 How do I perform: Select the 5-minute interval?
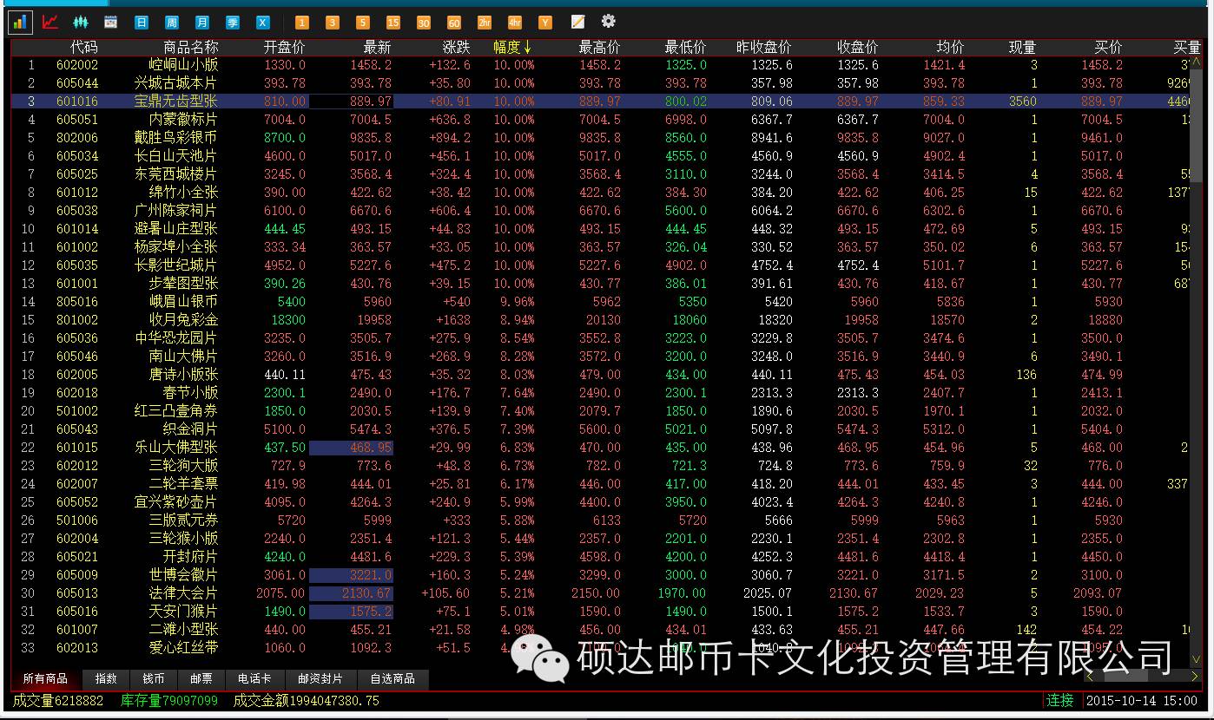coord(363,23)
